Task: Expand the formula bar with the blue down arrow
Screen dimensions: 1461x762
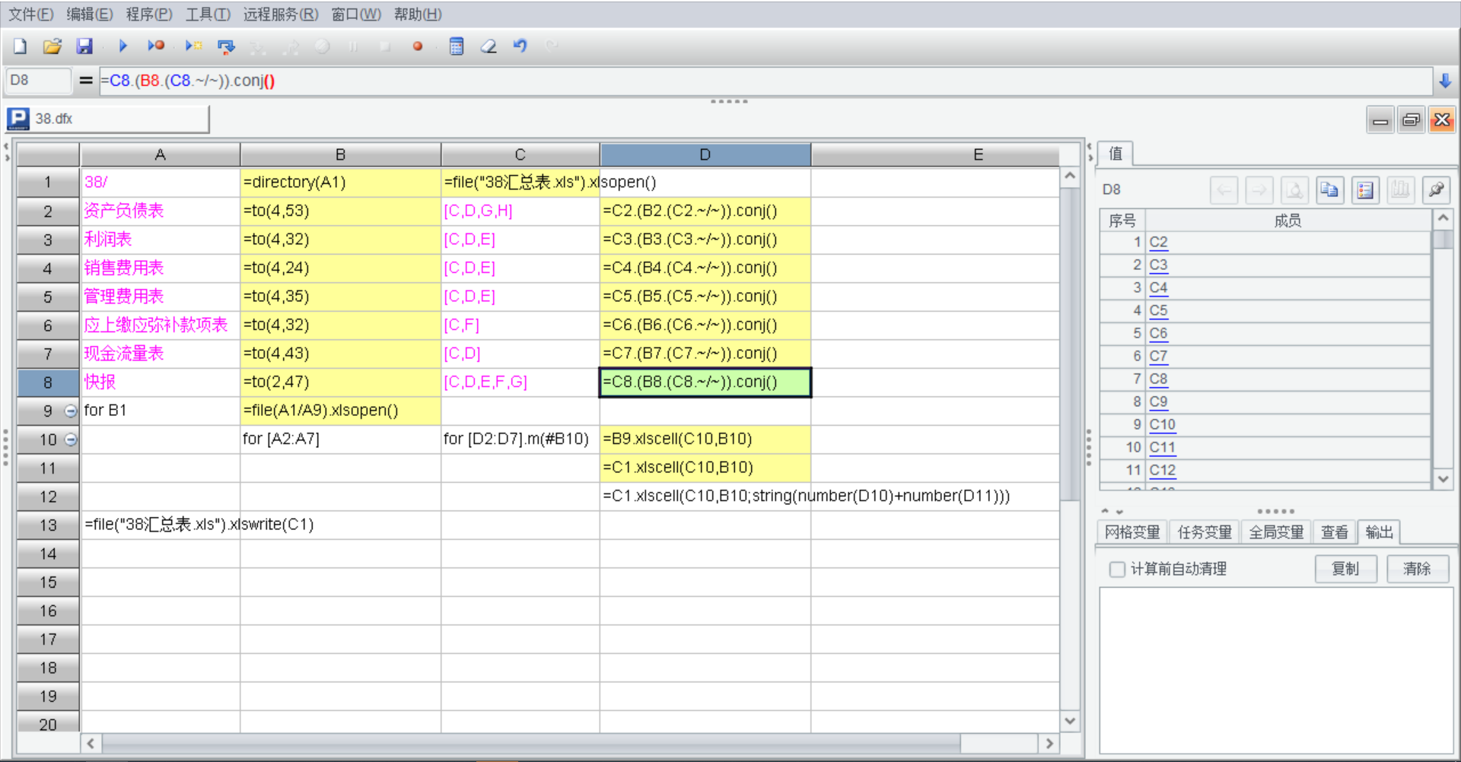Action: pyautogui.click(x=1445, y=81)
